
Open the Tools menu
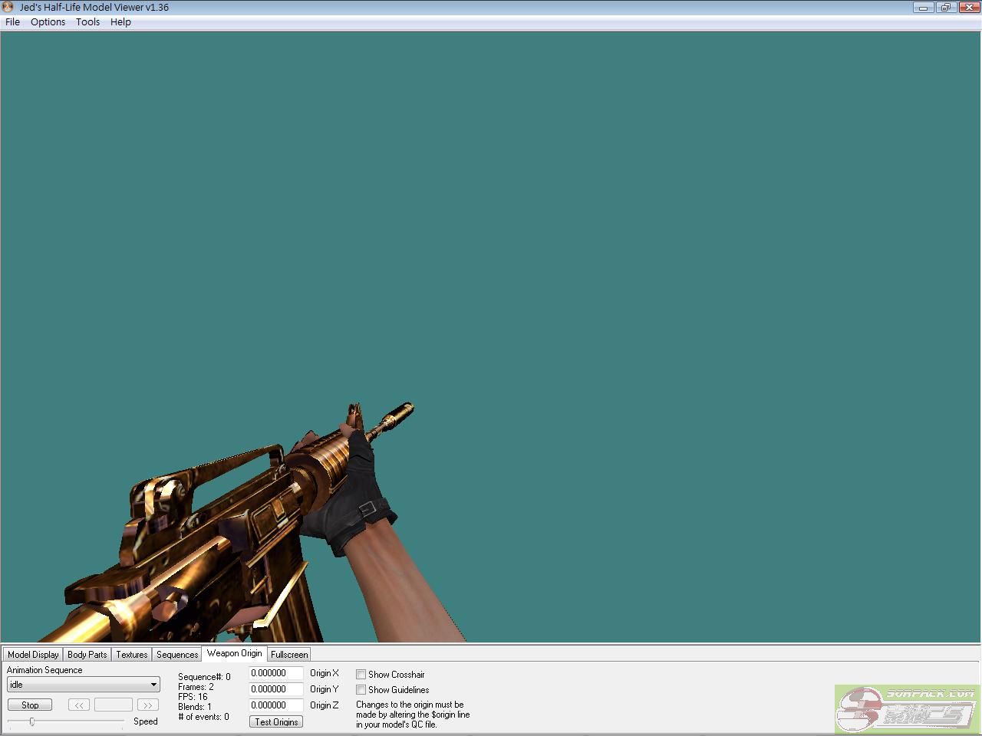point(87,22)
